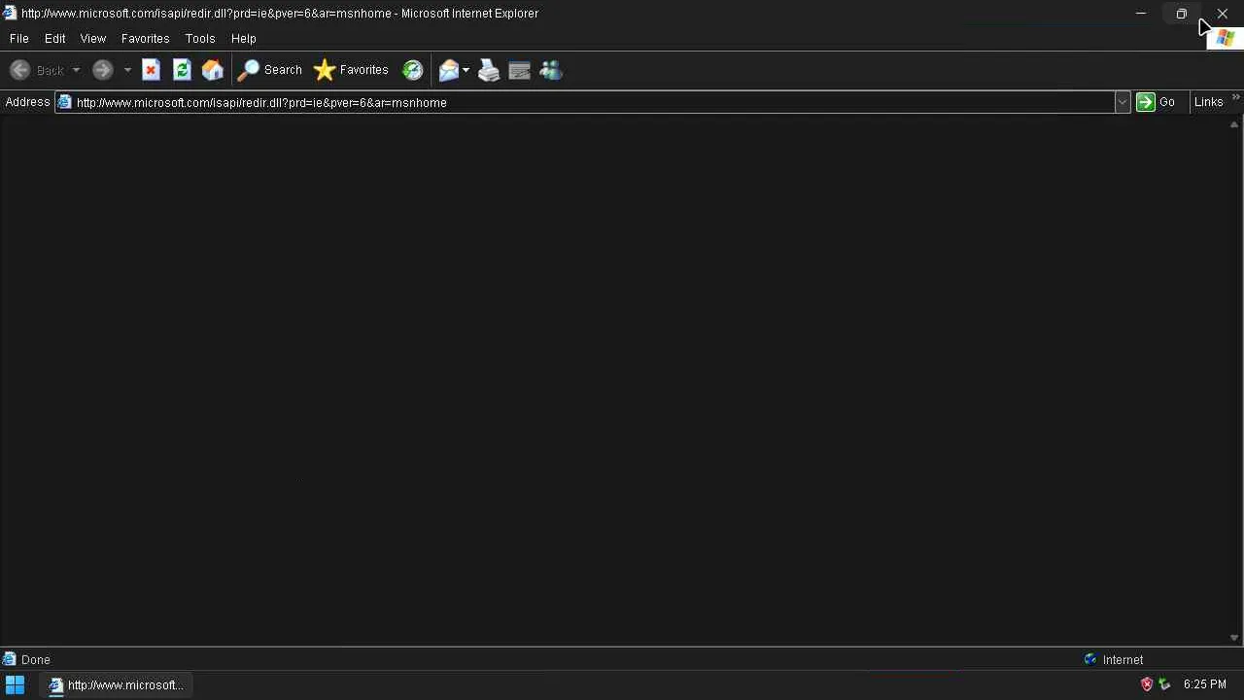Viewport: 1244px width, 700px height.
Task: Open the Edit menu
Action: tap(55, 39)
